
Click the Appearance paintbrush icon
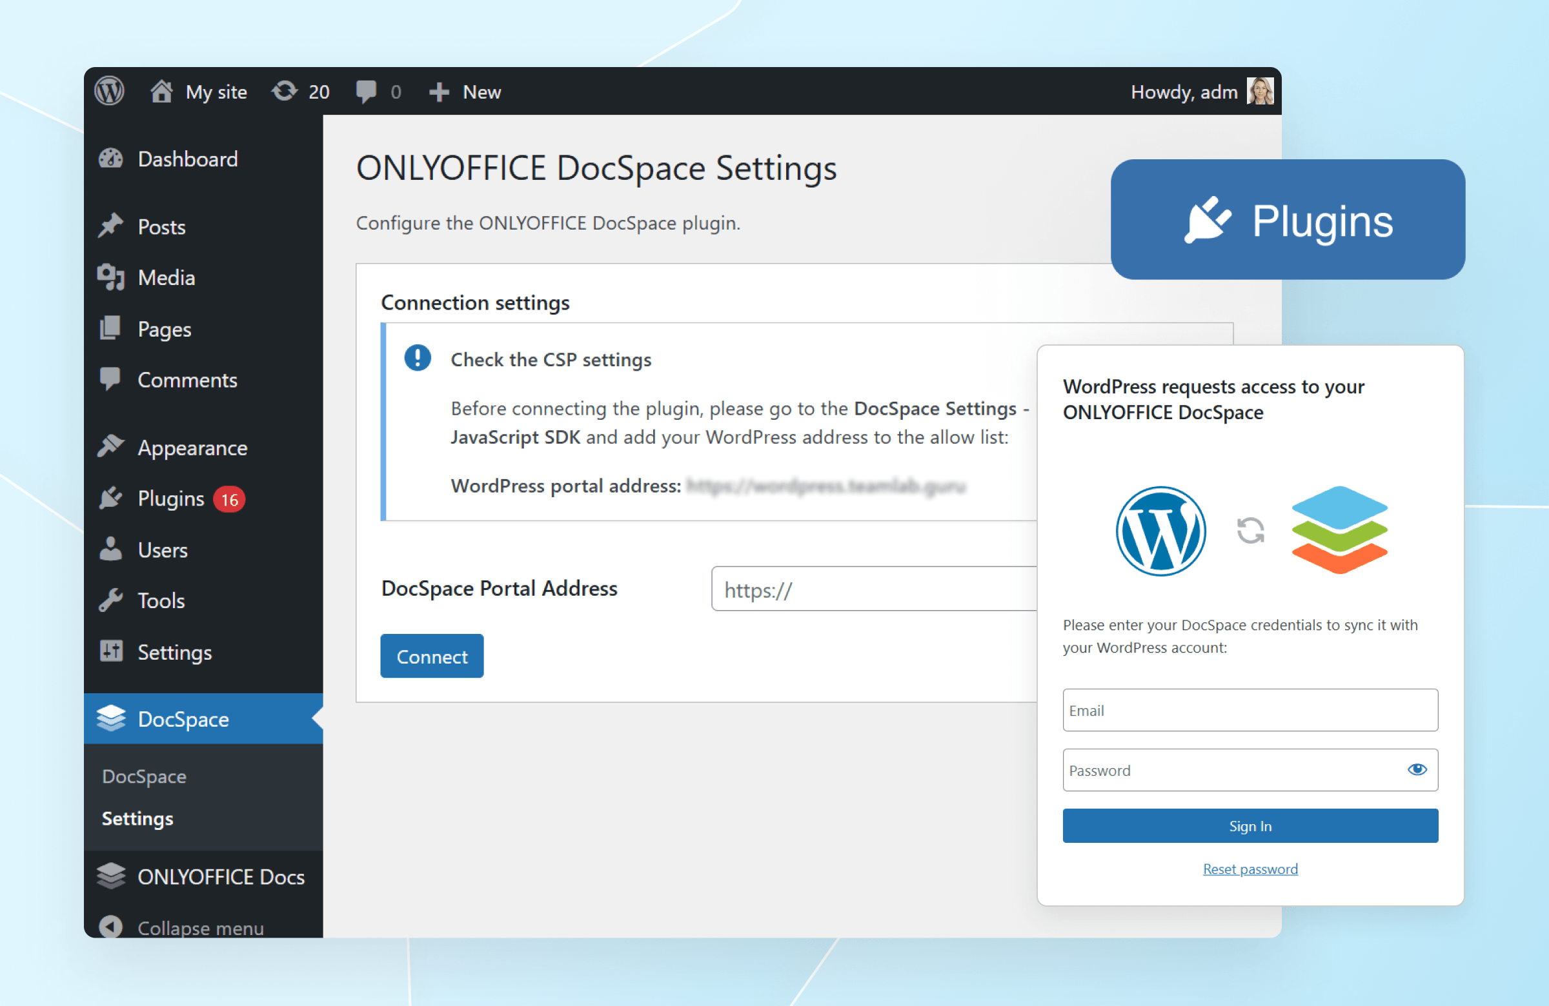click(x=110, y=448)
